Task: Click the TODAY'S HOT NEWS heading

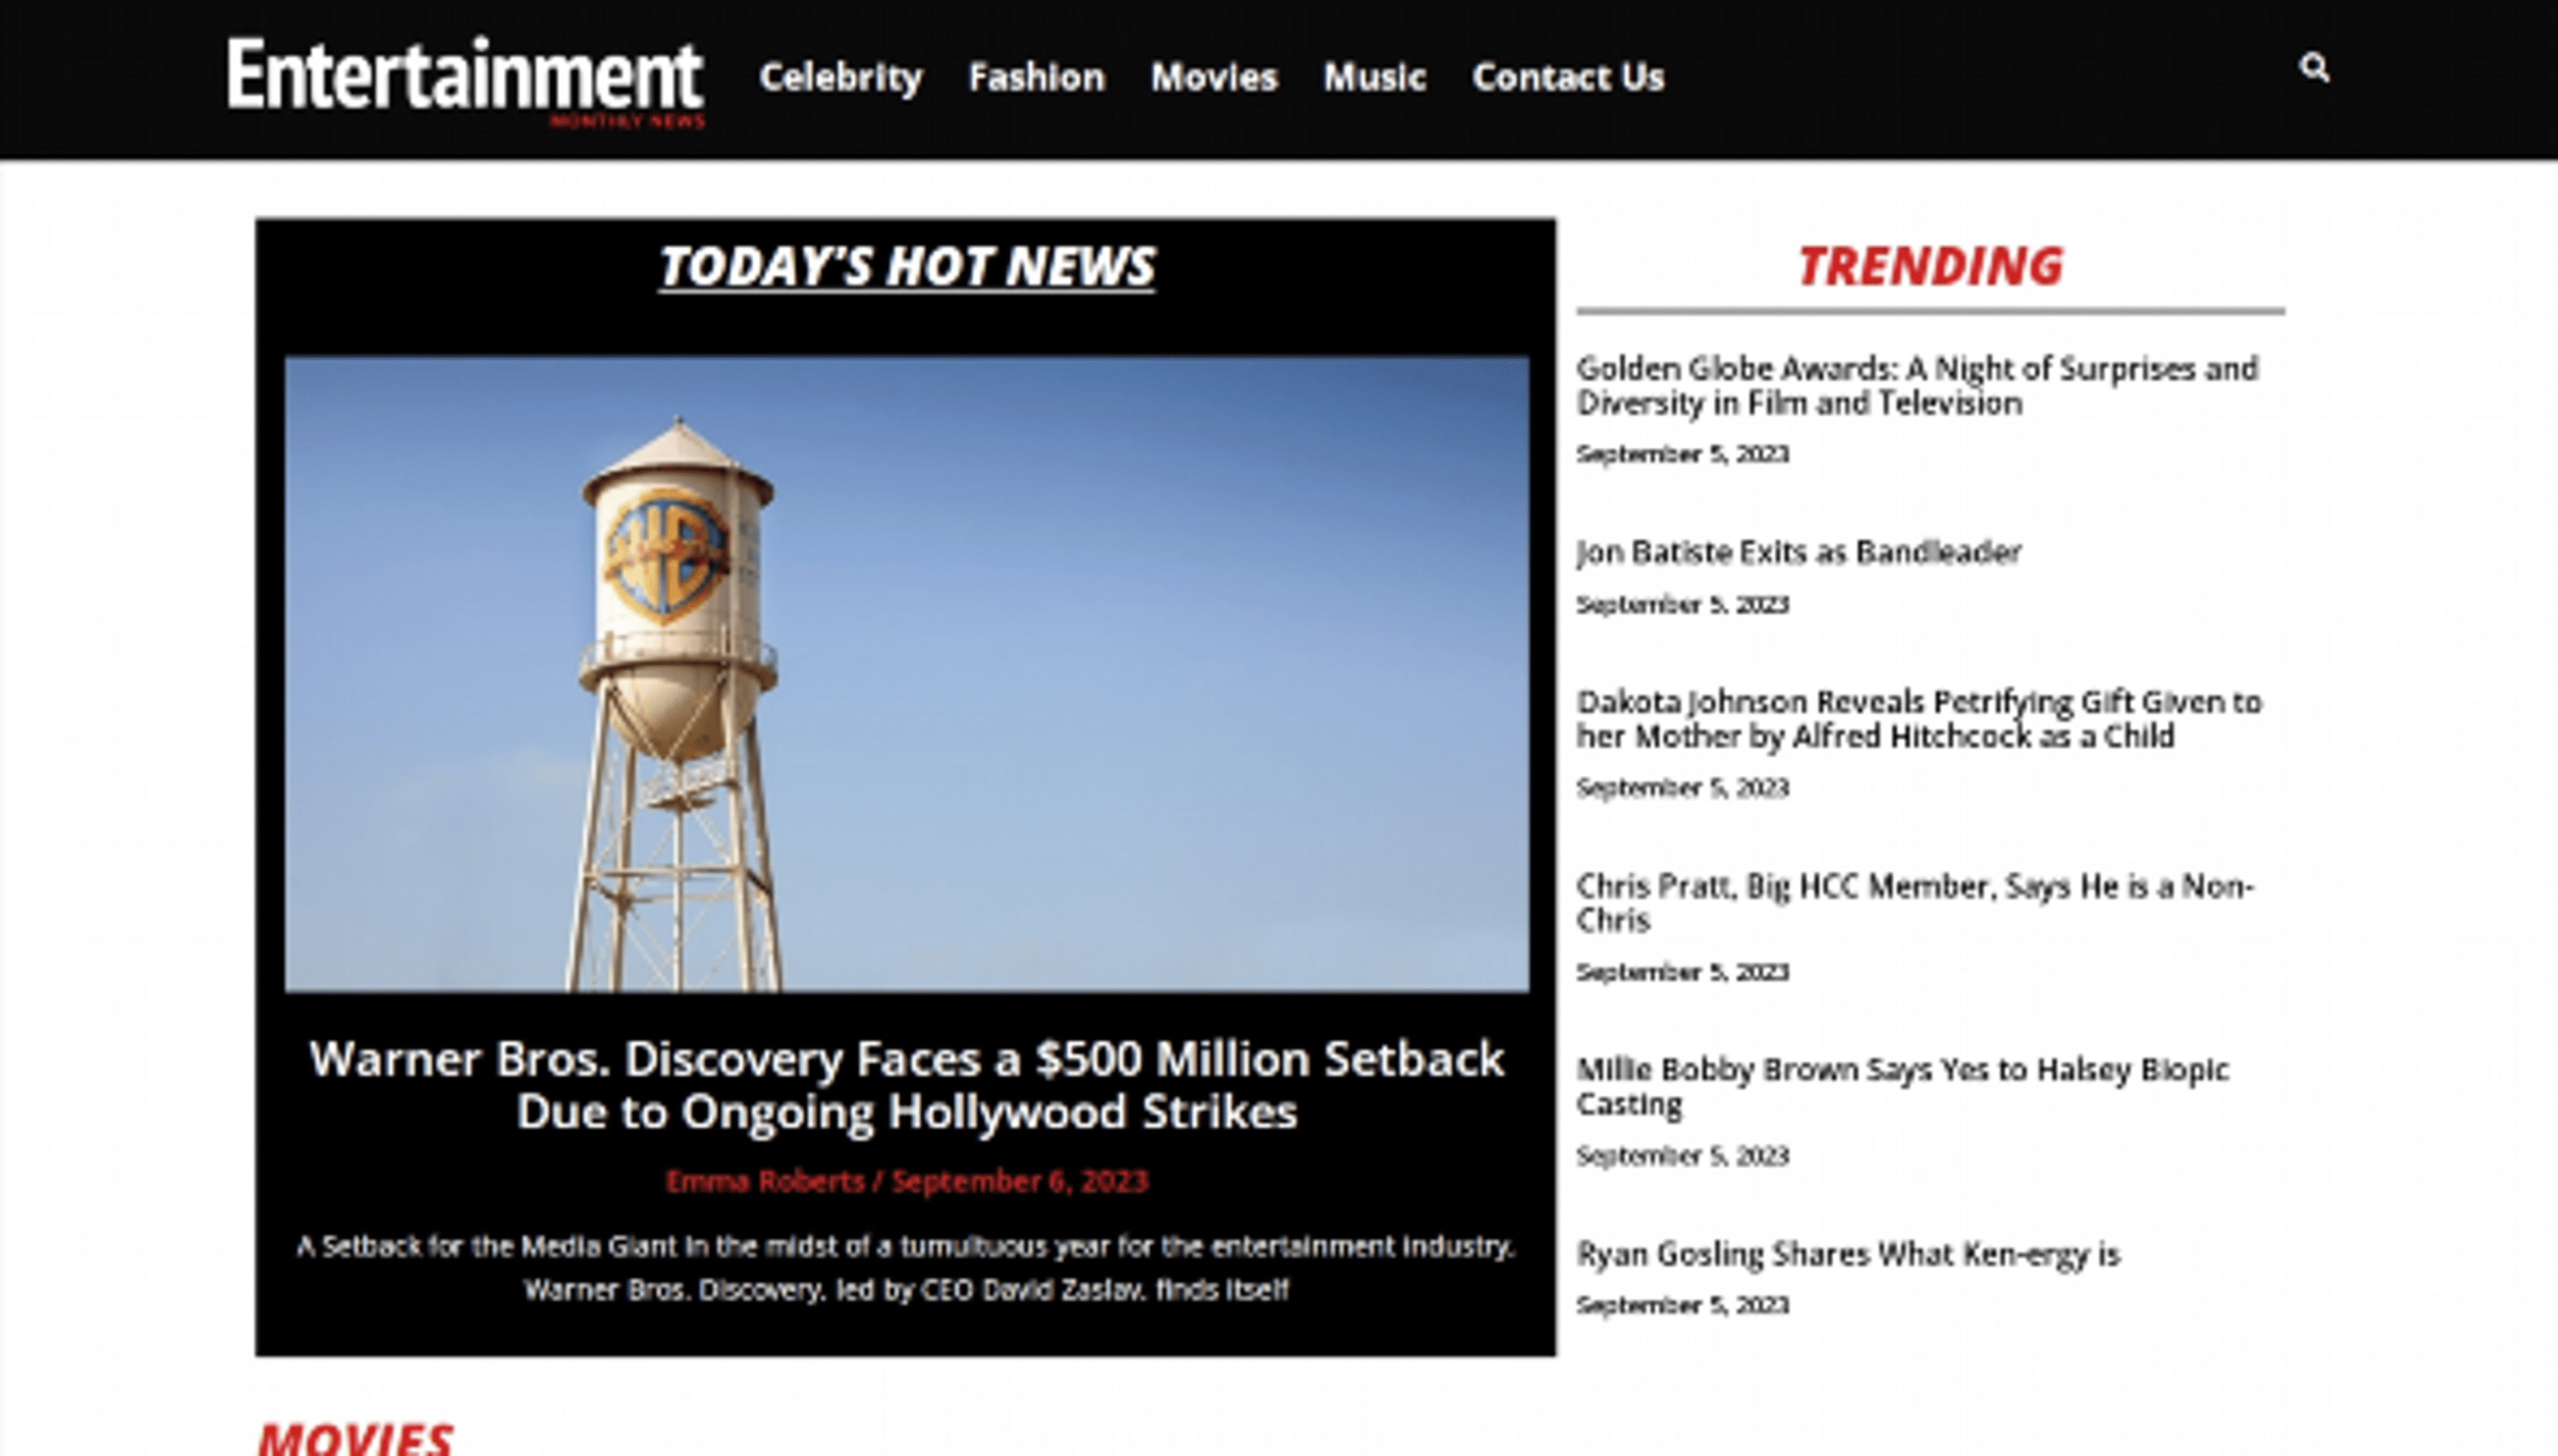Action: (x=907, y=266)
